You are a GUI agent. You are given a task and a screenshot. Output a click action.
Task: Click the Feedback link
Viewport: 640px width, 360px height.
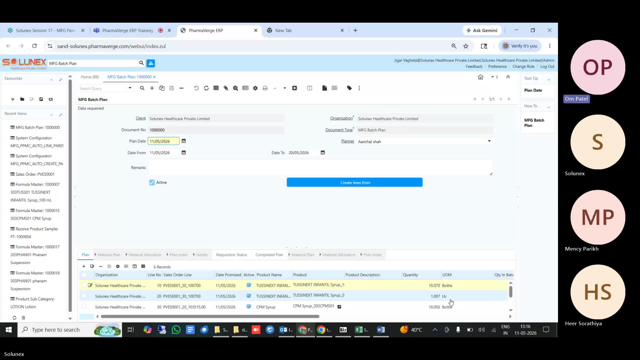(x=474, y=67)
